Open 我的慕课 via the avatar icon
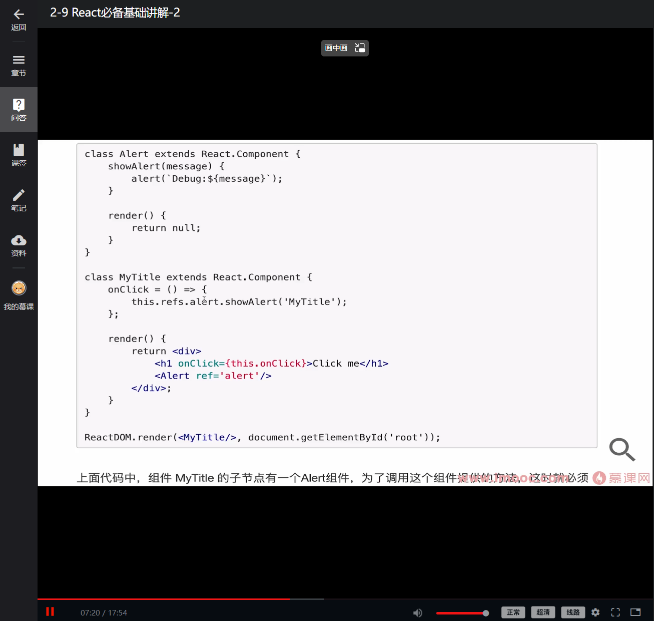This screenshot has height=621, width=654. (x=19, y=288)
